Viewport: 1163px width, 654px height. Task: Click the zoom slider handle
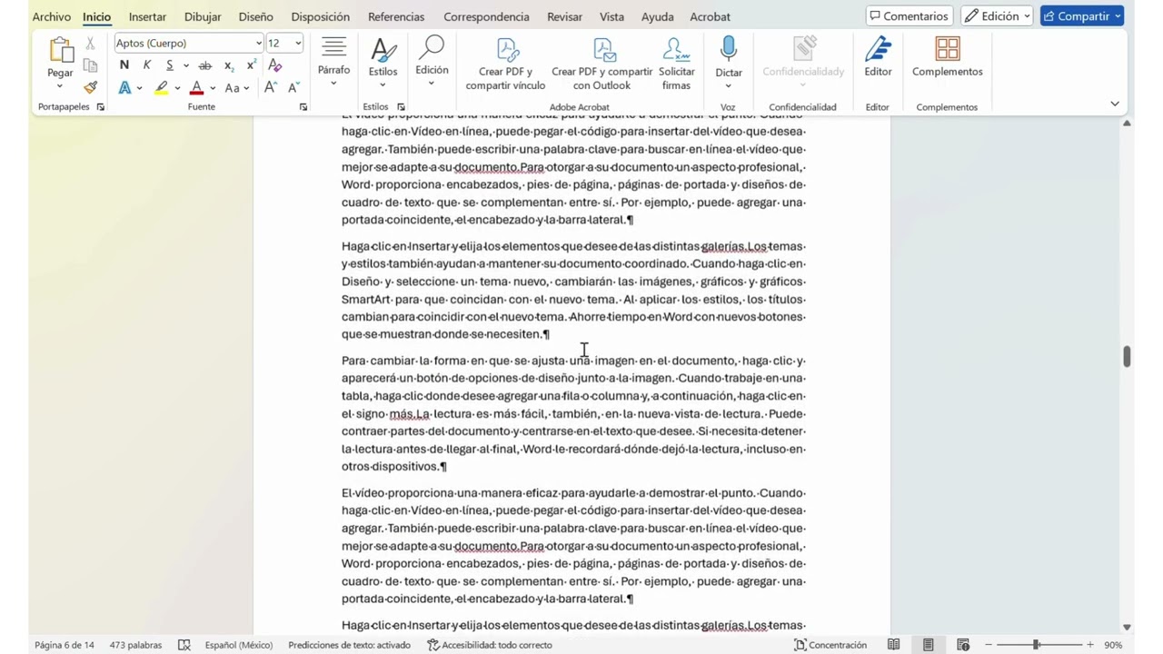pos(1036,645)
